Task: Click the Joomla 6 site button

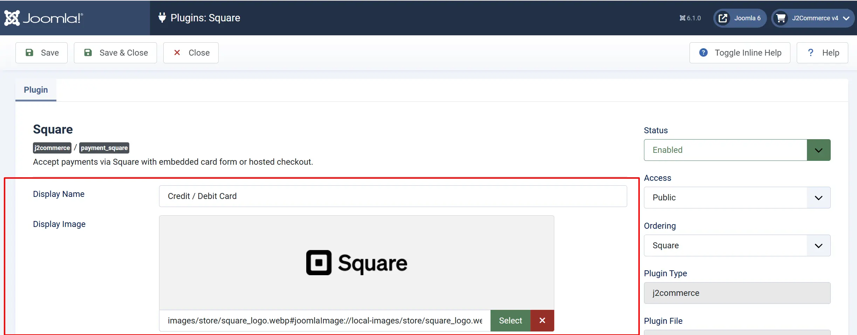Action: pyautogui.click(x=740, y=18)
